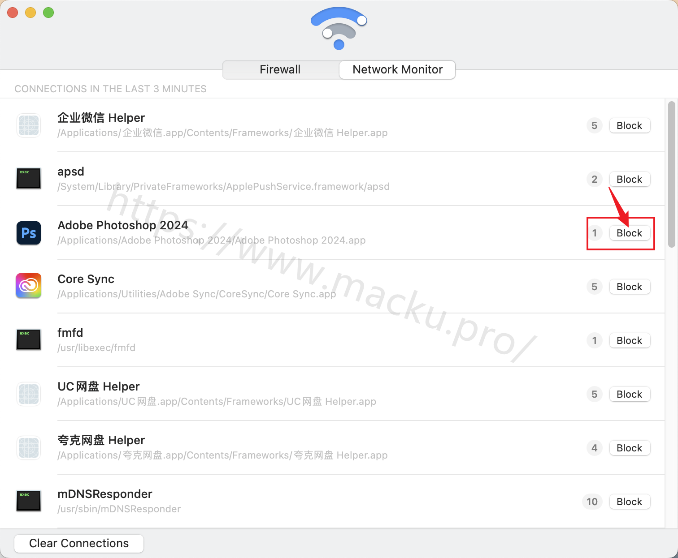Click the apsd exec terminal icon

(x=29, y=178)
